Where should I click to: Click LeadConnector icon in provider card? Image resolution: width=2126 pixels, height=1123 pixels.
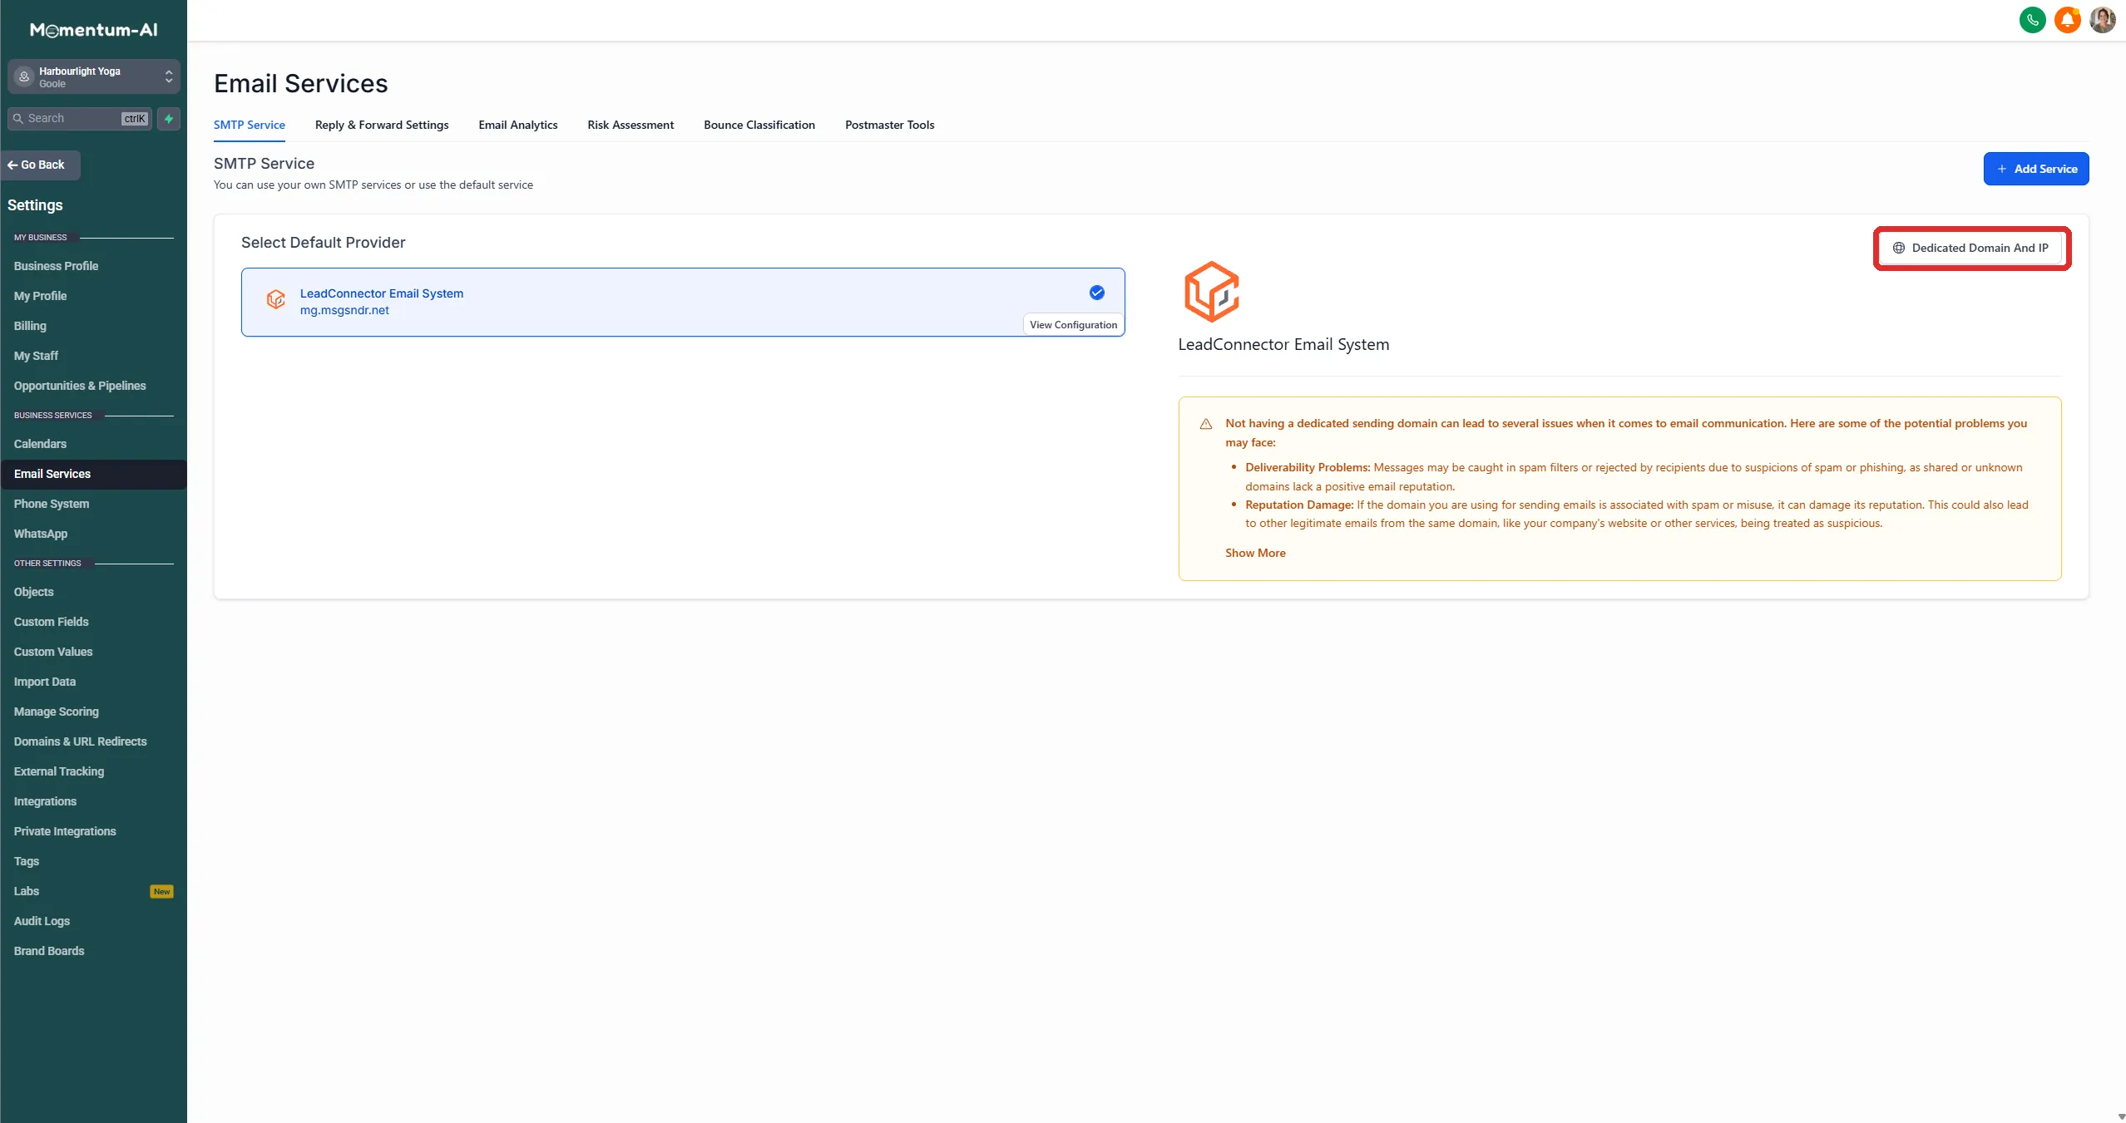point(276,299)
